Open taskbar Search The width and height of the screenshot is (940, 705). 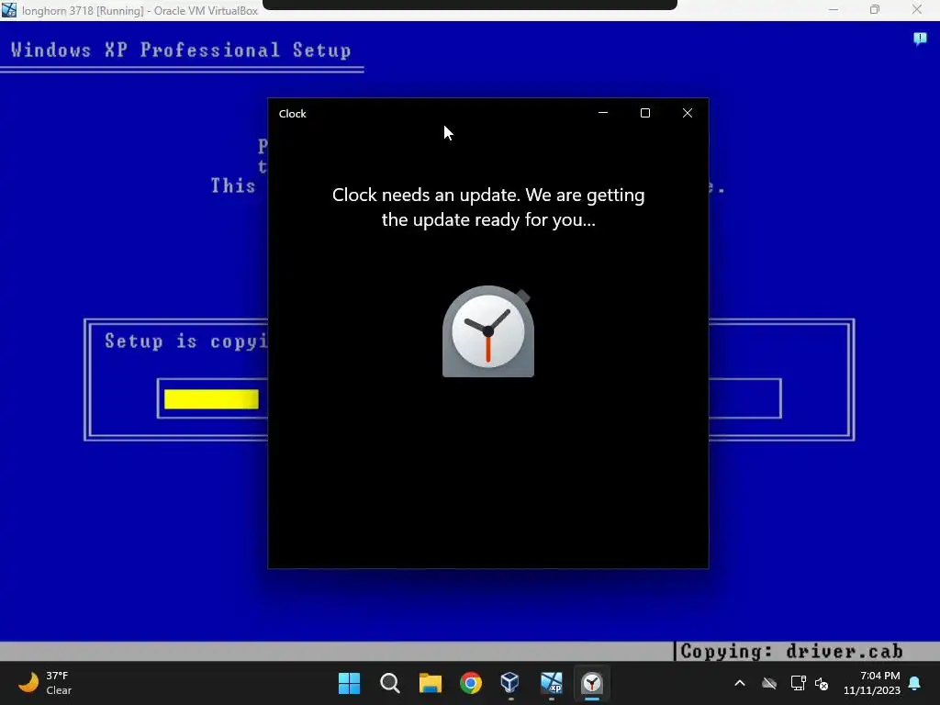pos(389,683)
